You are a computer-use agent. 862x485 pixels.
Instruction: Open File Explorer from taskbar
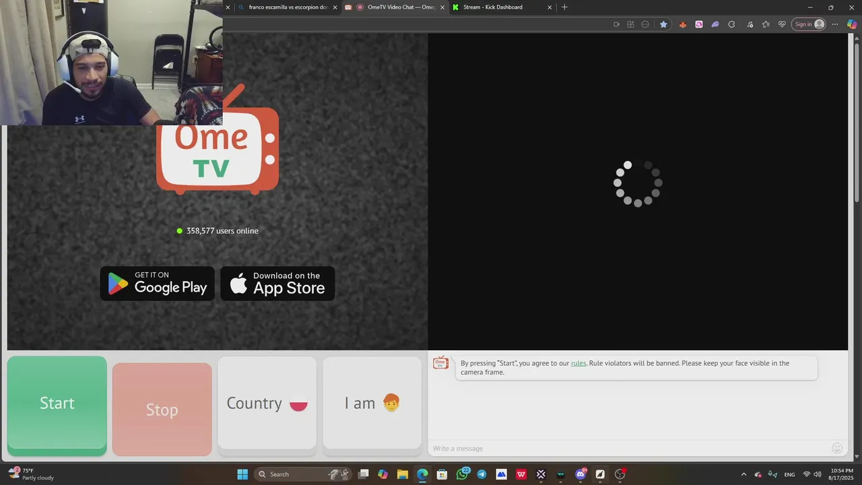(x=402, y=474)
